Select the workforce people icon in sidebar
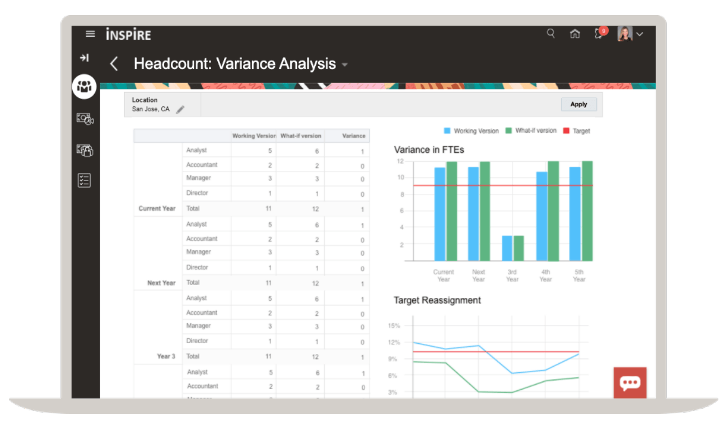The width and height of the screenshot is (719, 425). (84, 87)
